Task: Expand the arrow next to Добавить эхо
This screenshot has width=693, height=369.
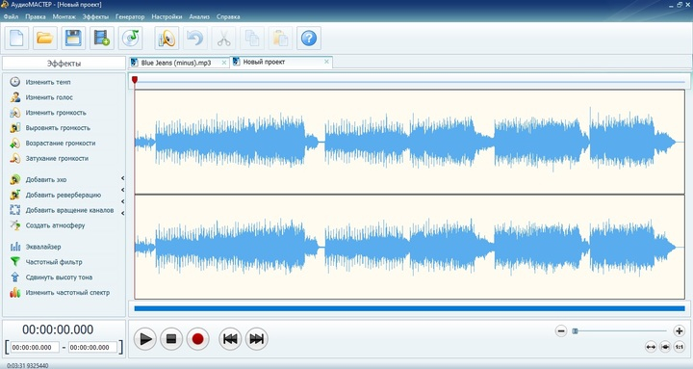Action: tap(122, 178)
